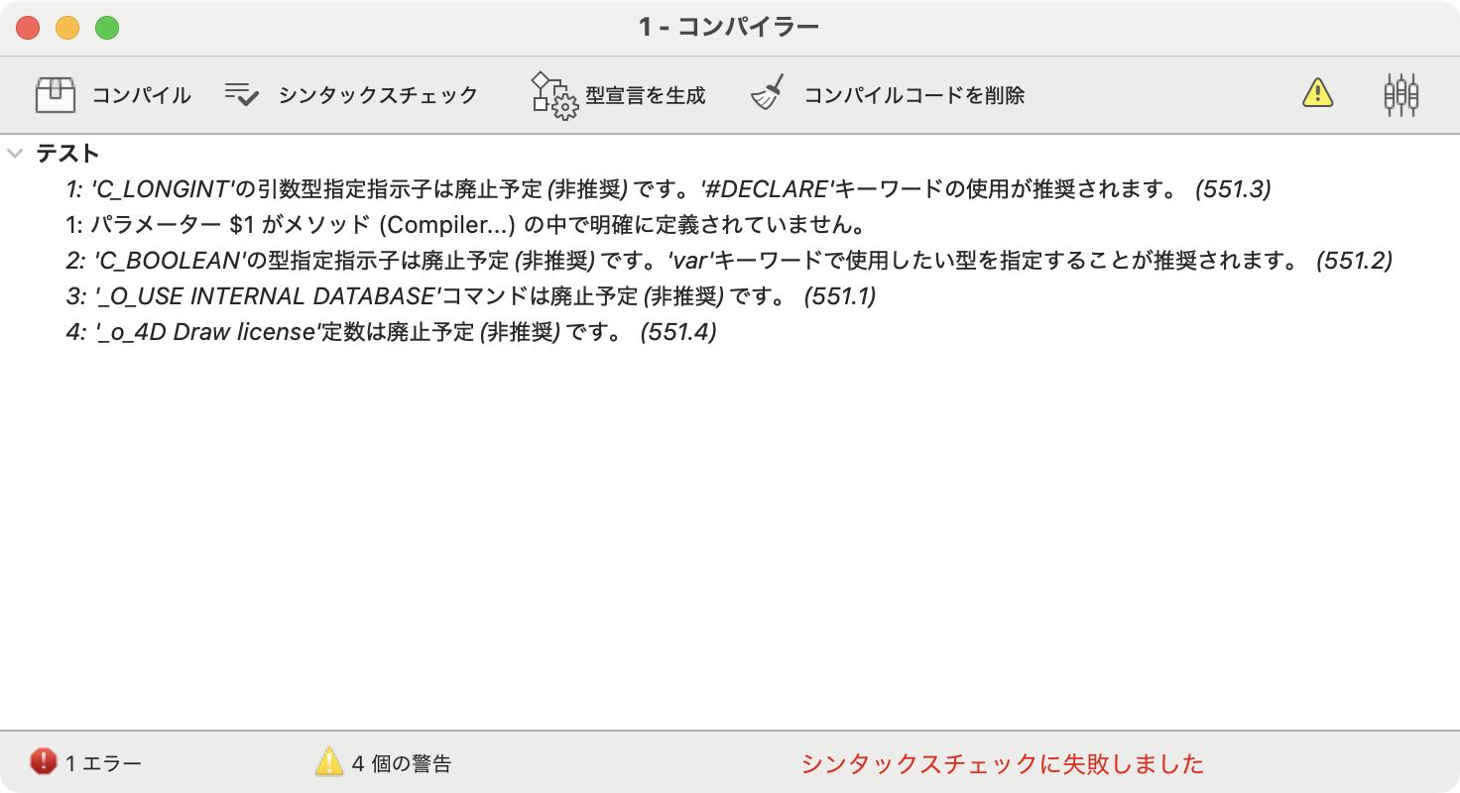
Task: Click the '4 個の警告' count label
Action: point(402,763)
